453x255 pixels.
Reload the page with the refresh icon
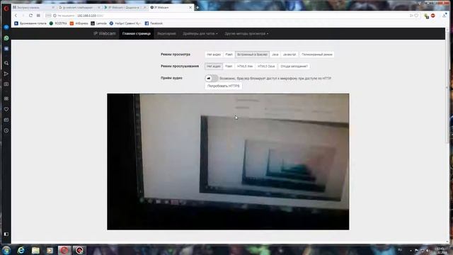tap(30, 16)
